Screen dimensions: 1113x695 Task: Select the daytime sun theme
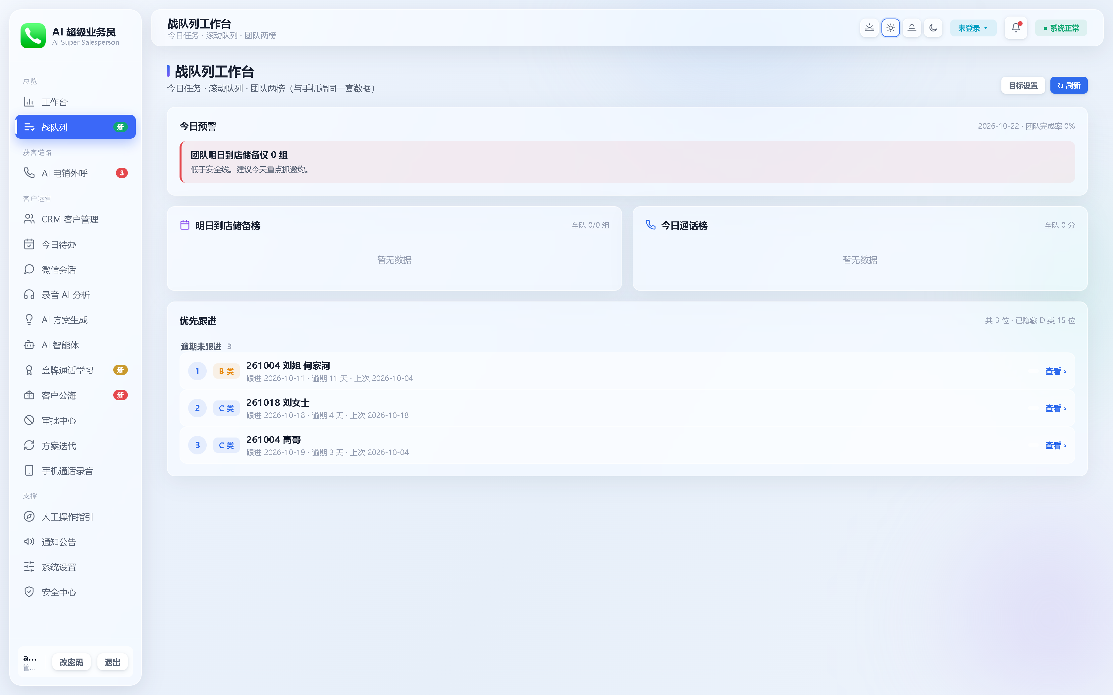pos(890,28)
